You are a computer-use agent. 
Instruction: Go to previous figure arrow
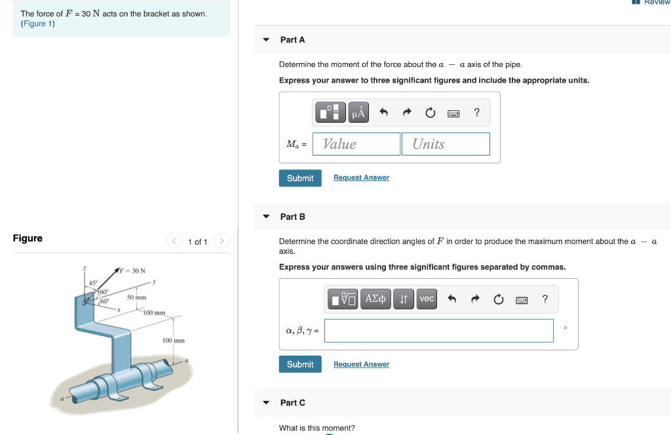click(174, 241)
